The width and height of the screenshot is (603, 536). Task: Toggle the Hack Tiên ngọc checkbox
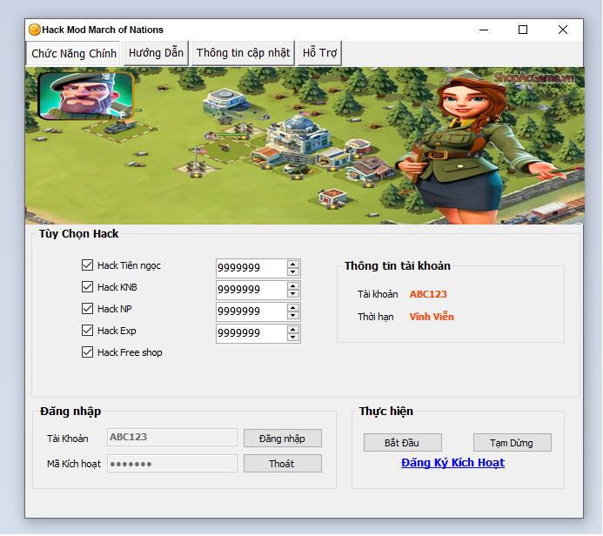pos(87,265)
